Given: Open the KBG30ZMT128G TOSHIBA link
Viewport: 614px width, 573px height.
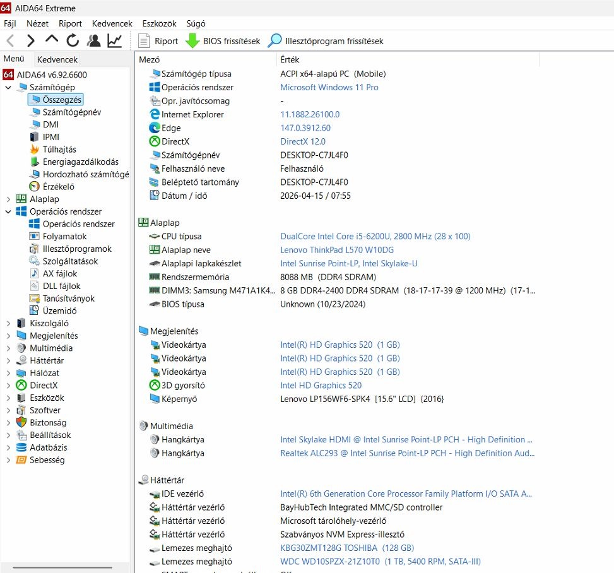Looking at the screenshot, I should tap(347, 548).
